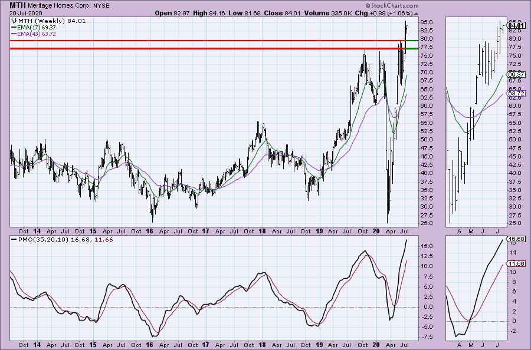Click the High 84.16 value
This screenshot has height=350, width=531.
[x=209, y=13]
